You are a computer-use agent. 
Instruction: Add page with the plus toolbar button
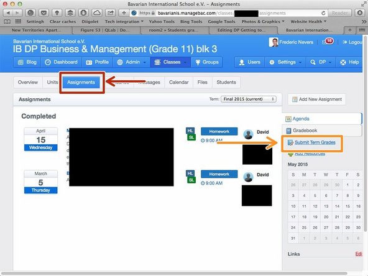[x=124, y=13]
